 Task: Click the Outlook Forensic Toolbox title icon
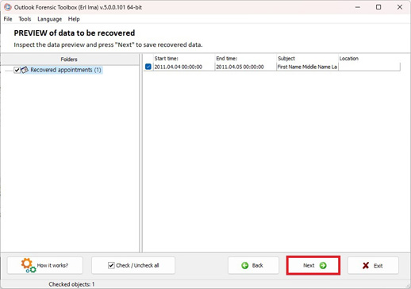[8, 7]
